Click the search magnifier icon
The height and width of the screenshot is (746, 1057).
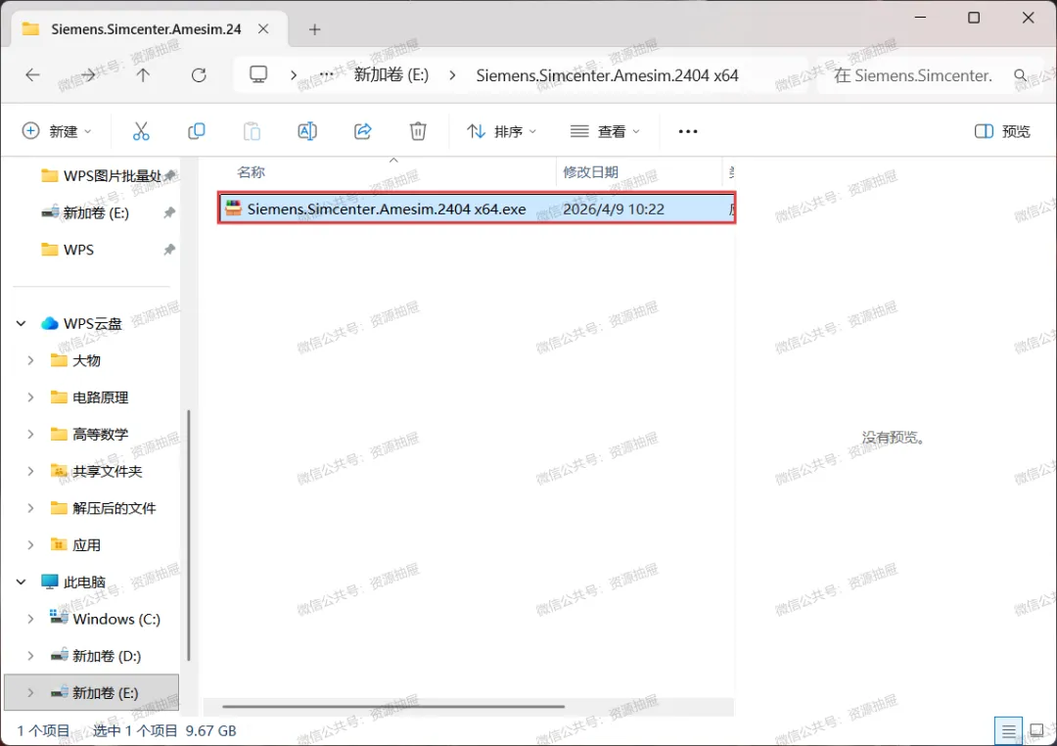point(1021,74)
